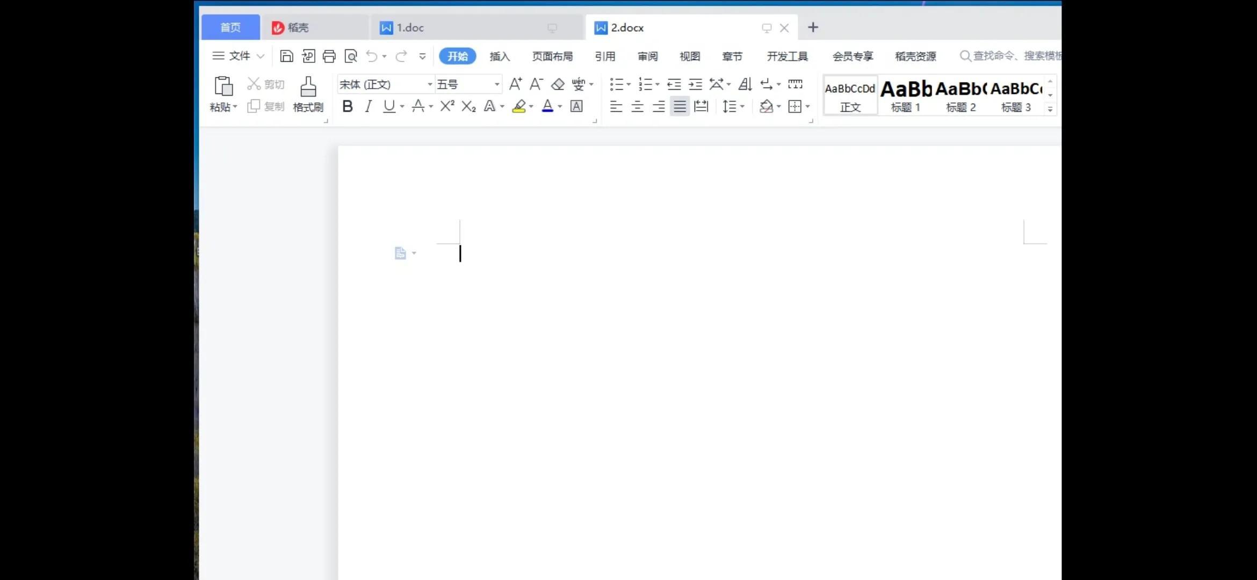Click the Redo arrow icon
This screenshot has height=580, width=1257.
click(401, 56)
